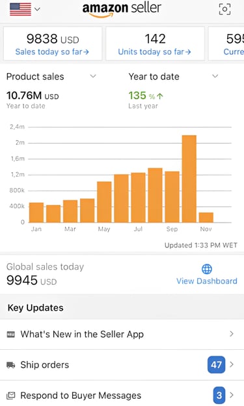
Task: Tap the US flag marketplace icon
Action: 20,9
